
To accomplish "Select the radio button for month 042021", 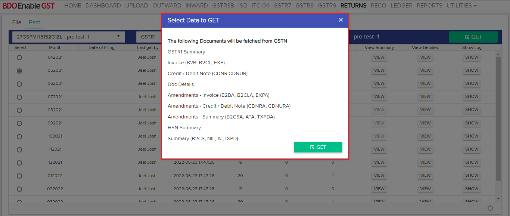I will tap(19, 58).
